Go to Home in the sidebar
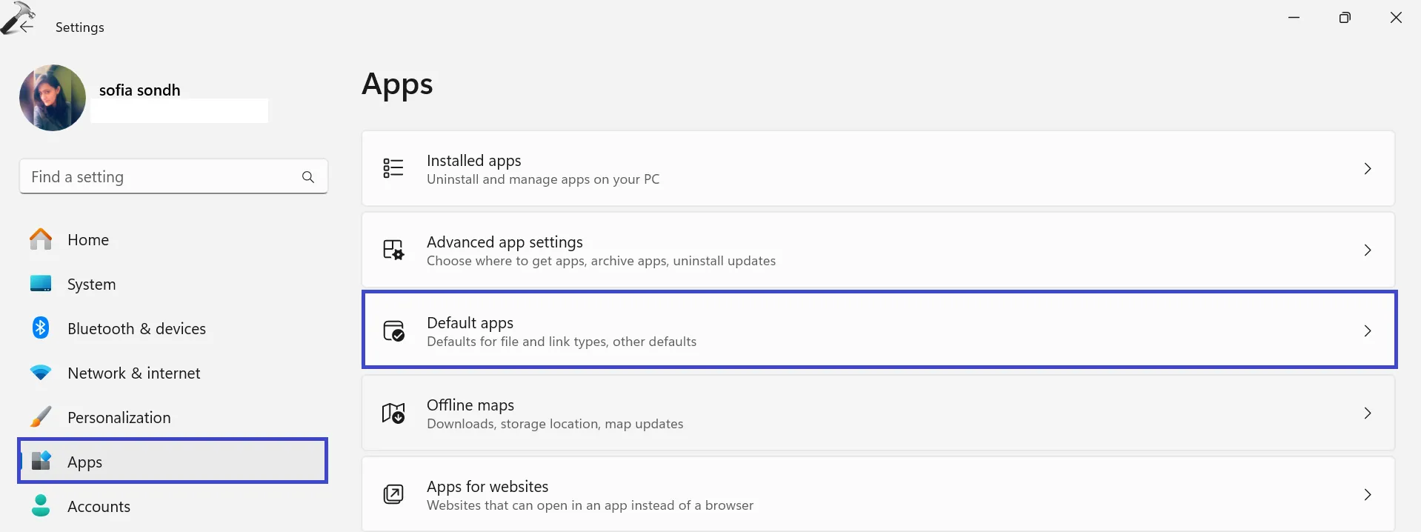 (x=87, y=240)
